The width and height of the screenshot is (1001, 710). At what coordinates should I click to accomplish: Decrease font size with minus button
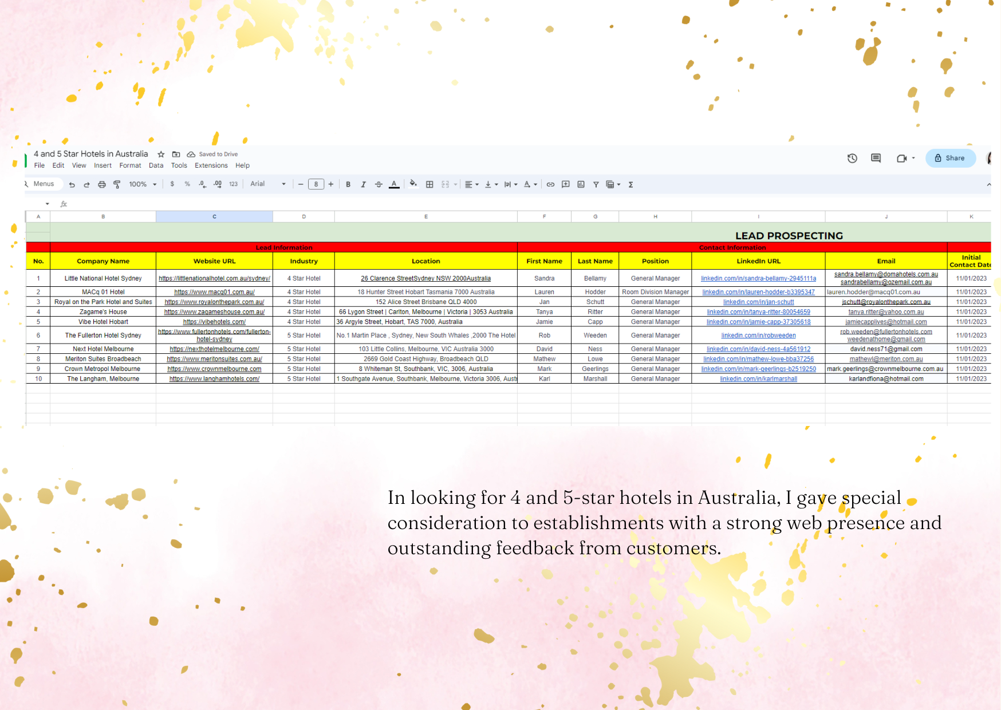[x=301, y=184]
